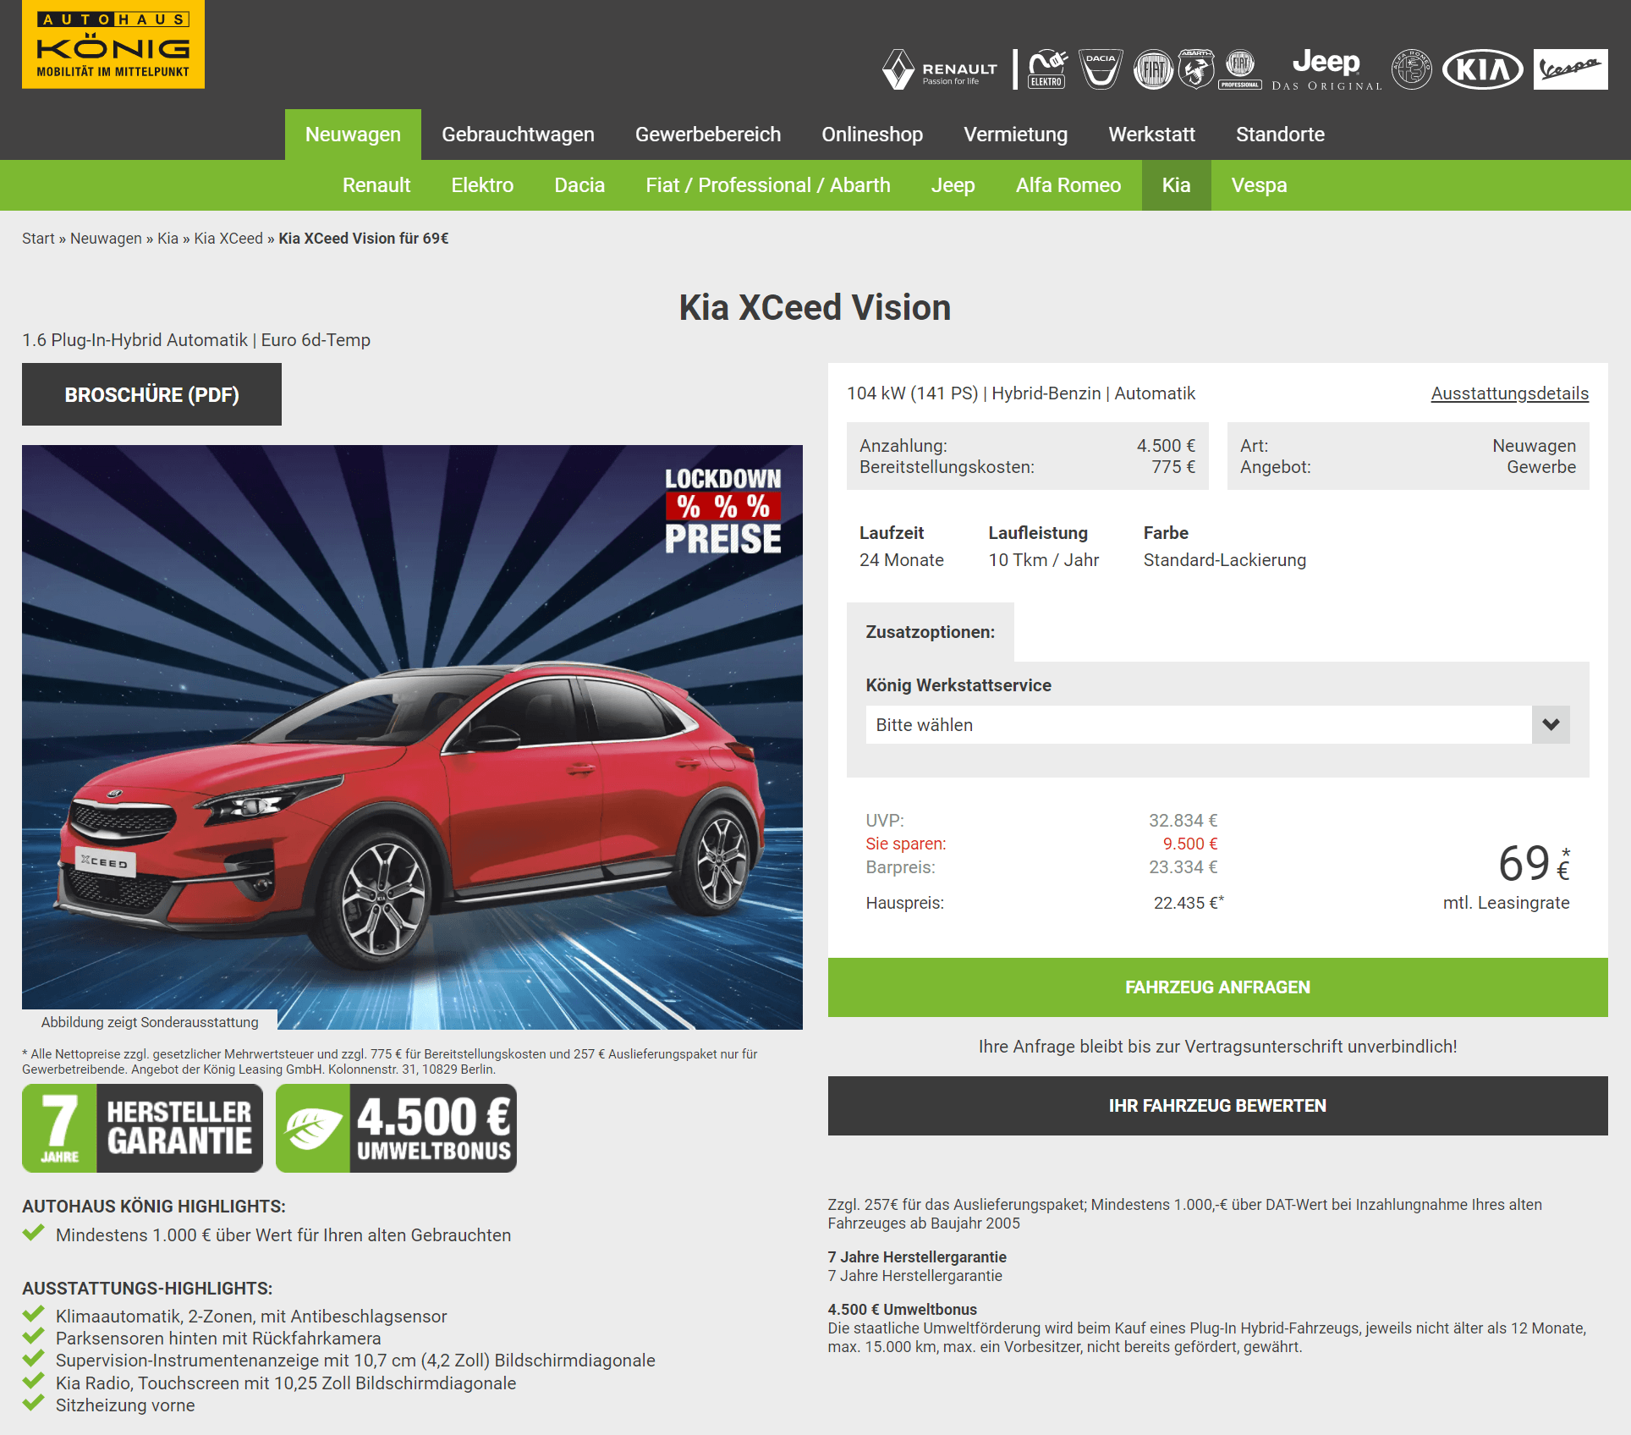Select Elektro in the green submenu
Screen dimensions: 1631x1435
click(x=482, y=185)
